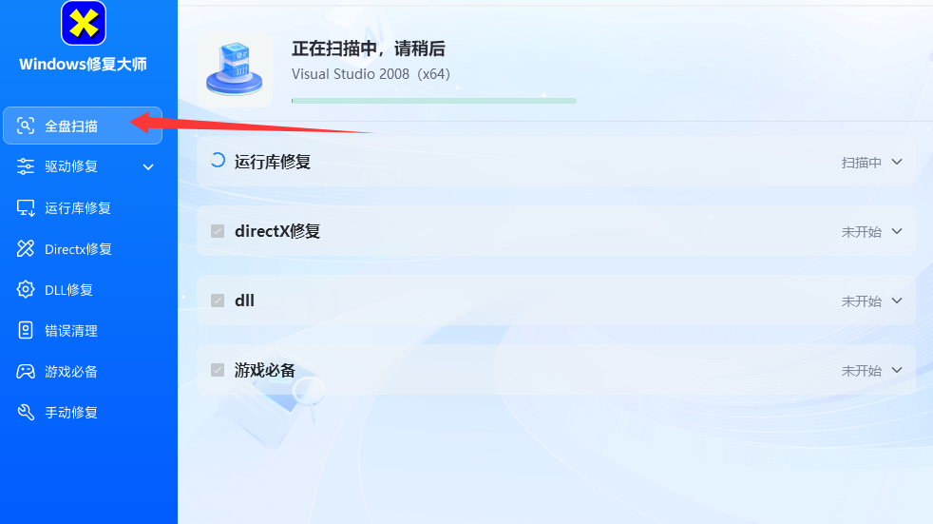Click the Windows修复大师 app logo
Viewport: 933px width, 524px height.
pyautogui.click(x=84, y=23)
